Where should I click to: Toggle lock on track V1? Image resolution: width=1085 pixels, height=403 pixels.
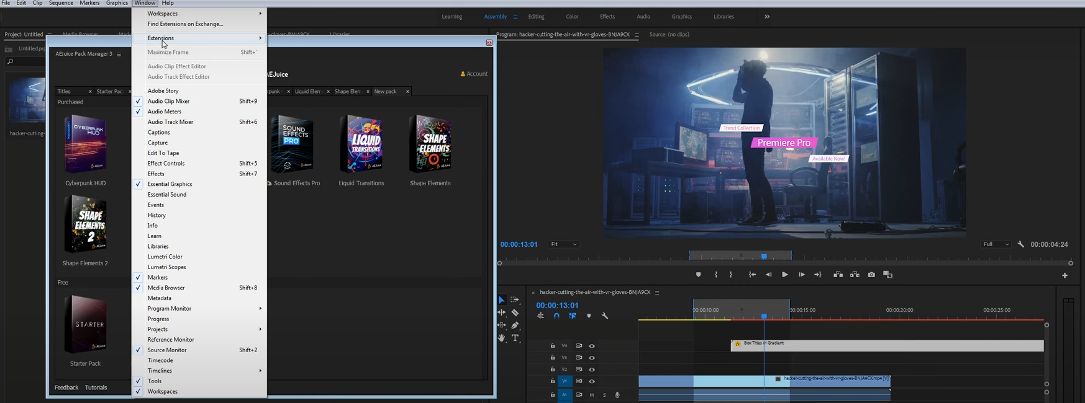[x=553, y=381]
